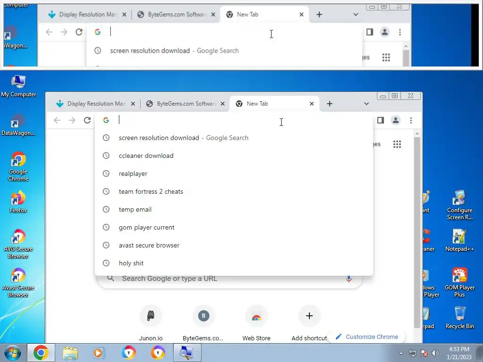Viewport: 483px width, 362px height.
Task: Click the Add shortcut button
Action: [309, 323]
